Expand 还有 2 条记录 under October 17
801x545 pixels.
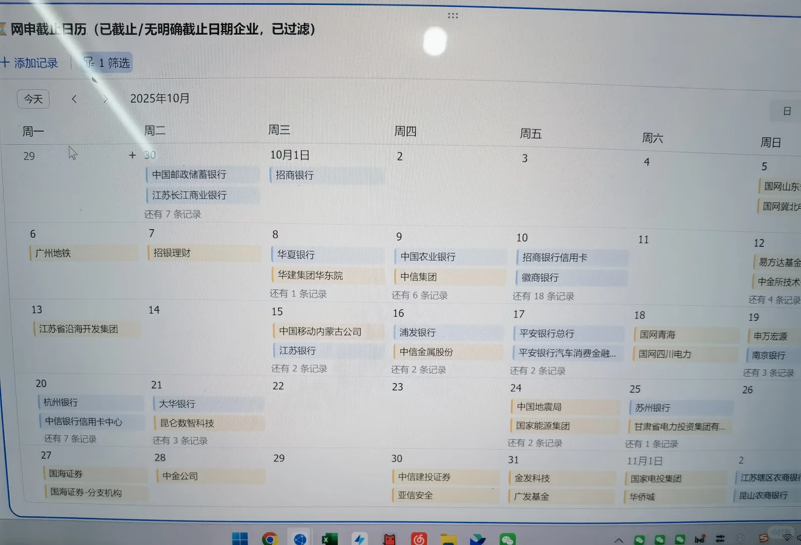click(538, 370)
